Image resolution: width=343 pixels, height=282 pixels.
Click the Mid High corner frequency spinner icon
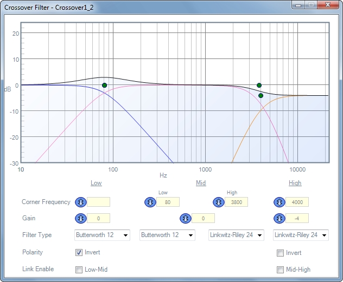click(219, 202)
